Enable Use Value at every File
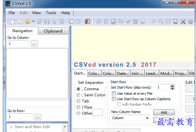This screenshot has height=132, width=196. (114, 93)
